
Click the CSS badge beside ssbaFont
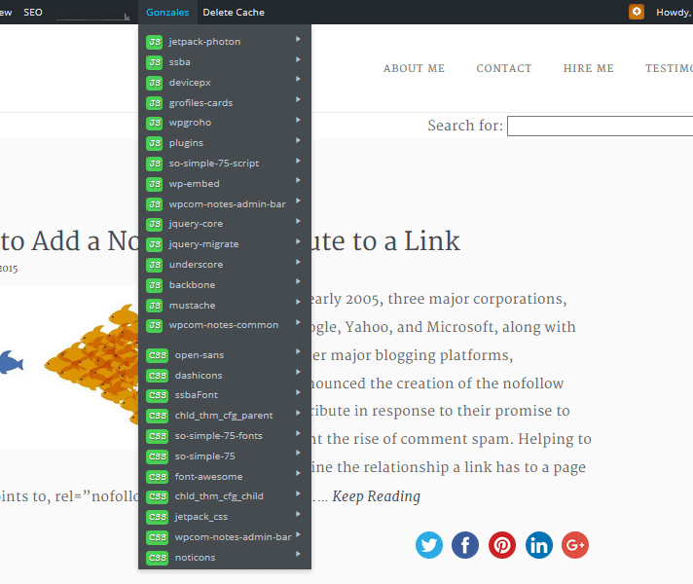pos(158,395)
